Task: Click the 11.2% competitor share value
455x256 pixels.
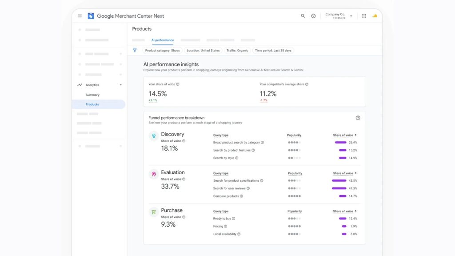Action: click(268, 94)
